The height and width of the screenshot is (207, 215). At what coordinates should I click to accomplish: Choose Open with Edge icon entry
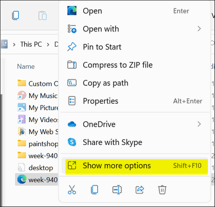[135, 11]
